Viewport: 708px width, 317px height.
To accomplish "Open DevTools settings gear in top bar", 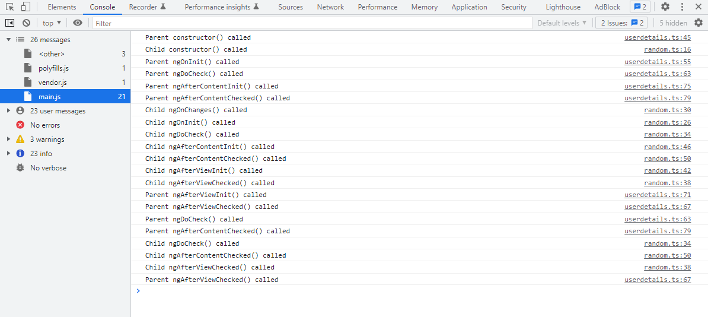I will click(665, 7).
